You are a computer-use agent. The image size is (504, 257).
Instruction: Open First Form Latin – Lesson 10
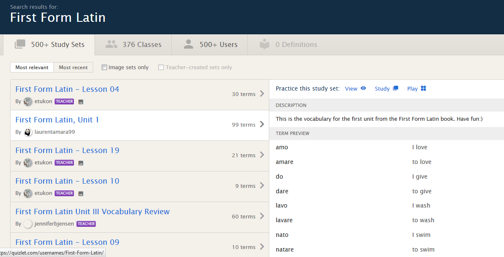coord(67,181)
